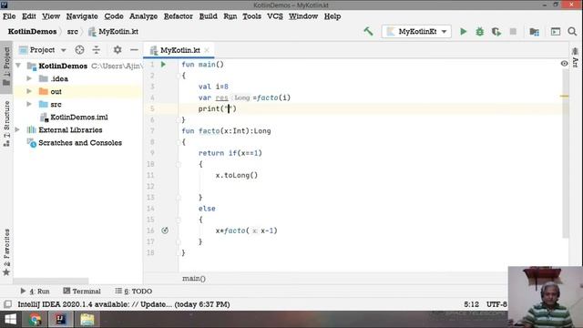
Task: Click the run gutter arrow beside fun main()
Action: point(163,65)
